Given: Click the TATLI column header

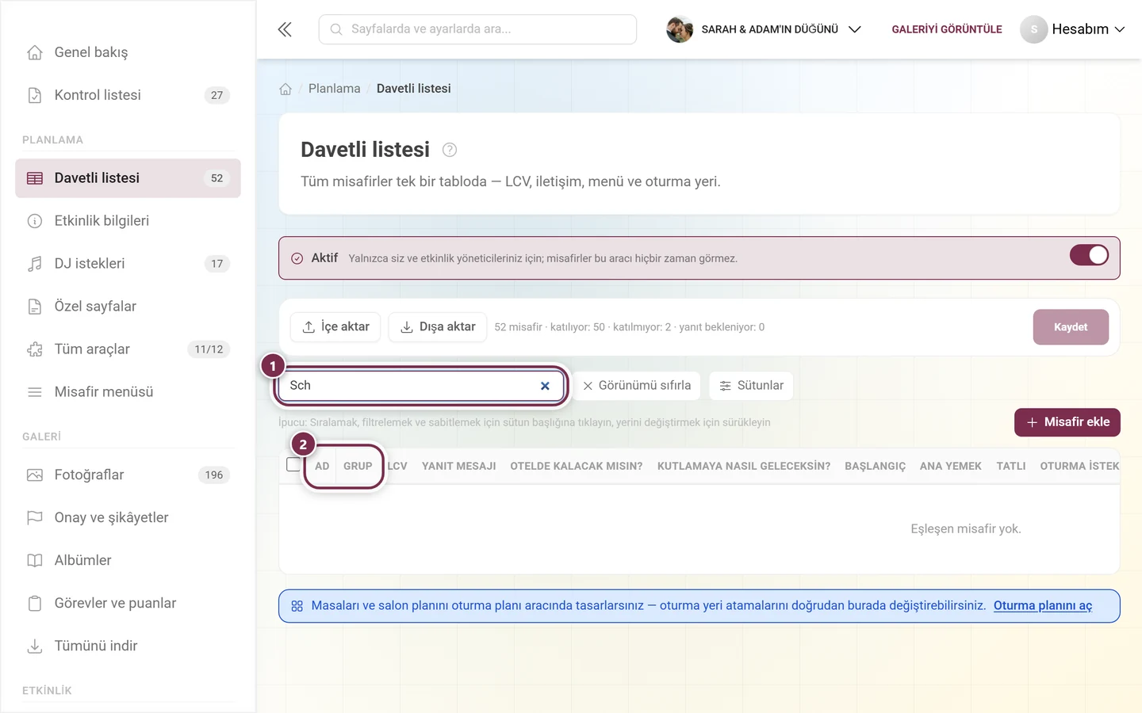Looking at the screenshot, I should click(x=1011, y=467).
